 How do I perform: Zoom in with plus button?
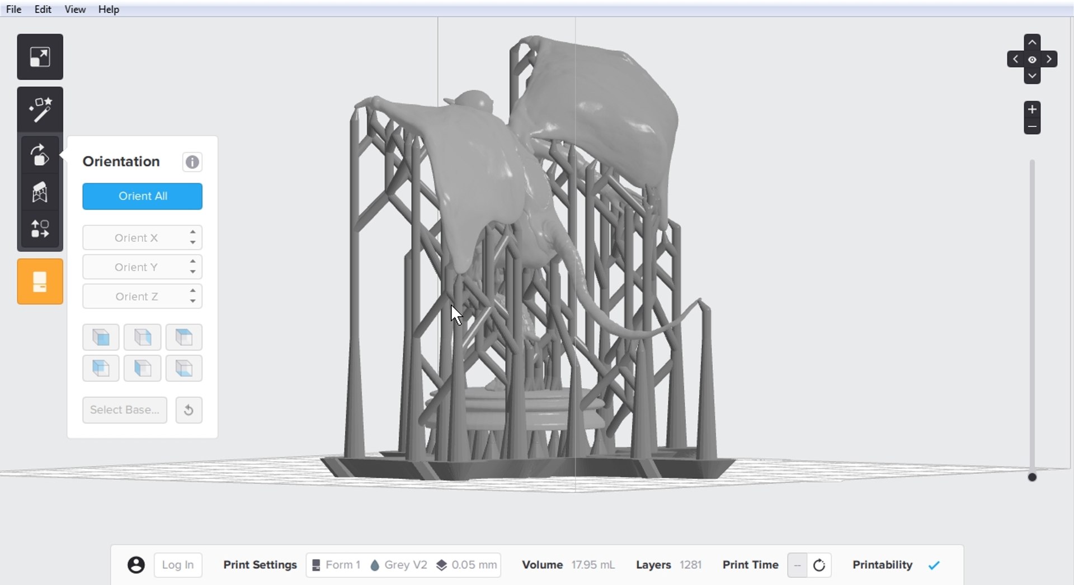(1032, 110)
